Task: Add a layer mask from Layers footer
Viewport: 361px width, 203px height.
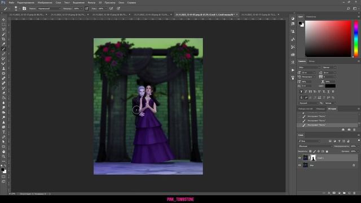Action: click(334, 193)
